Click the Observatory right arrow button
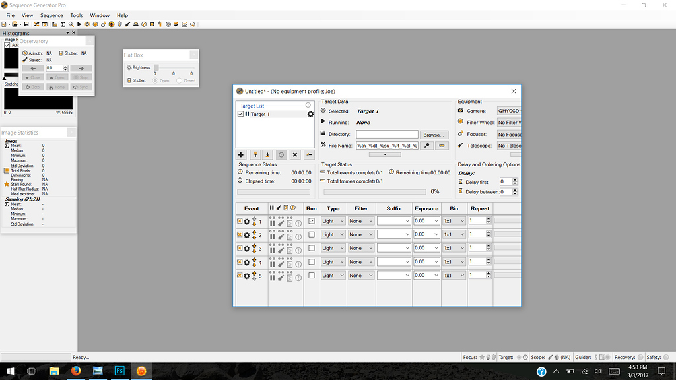The height and width of the screenshot is (380, 676). [81, 68]
